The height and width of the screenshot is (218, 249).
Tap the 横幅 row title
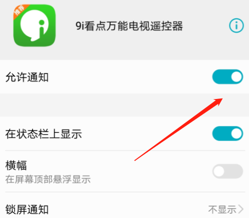tap(16, 165)
